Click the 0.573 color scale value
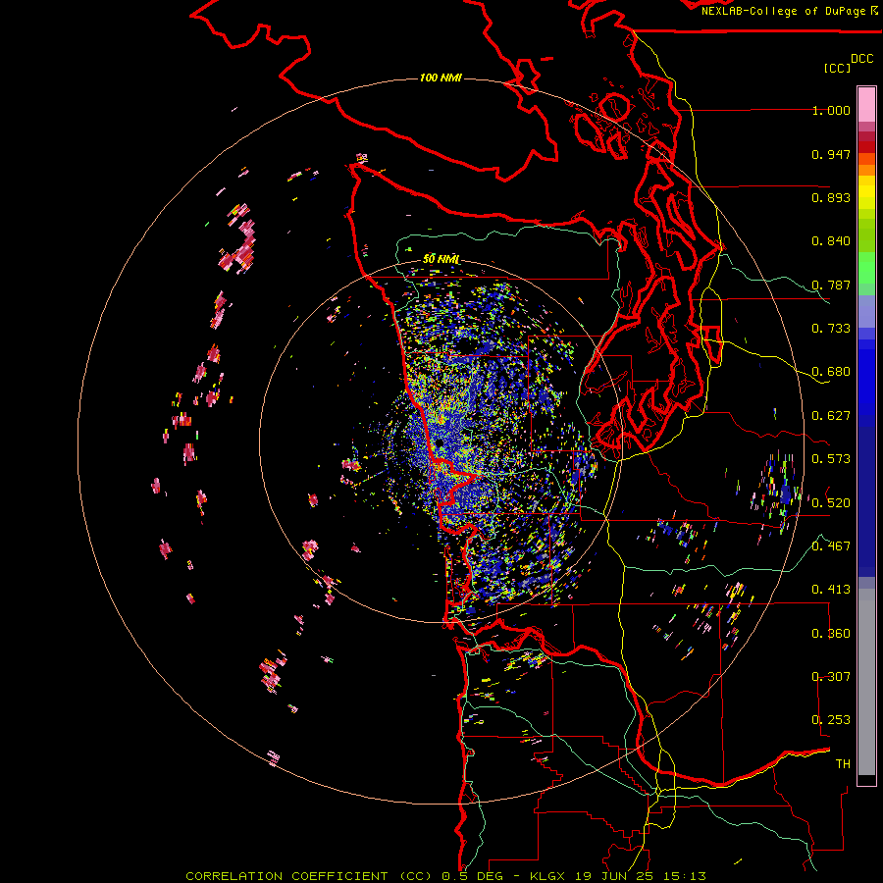 tap(831, 459)
